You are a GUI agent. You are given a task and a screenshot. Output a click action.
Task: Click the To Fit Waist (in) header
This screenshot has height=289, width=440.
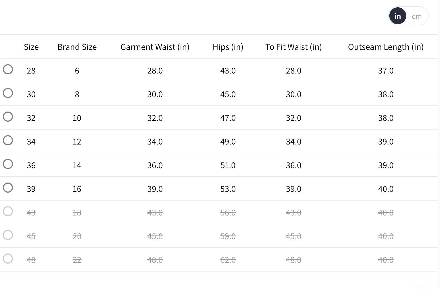click(x=293, y=47)
